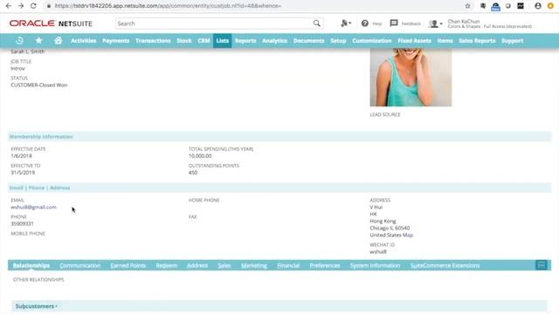Open Recent Records clock icon
This screenshot has width=559, height=314.
[19, 41]
